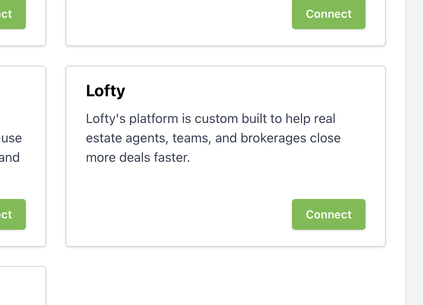Screen dimensions: 423x305
Task: Click Connect button in the Lofty card
Action: [328, 214]
